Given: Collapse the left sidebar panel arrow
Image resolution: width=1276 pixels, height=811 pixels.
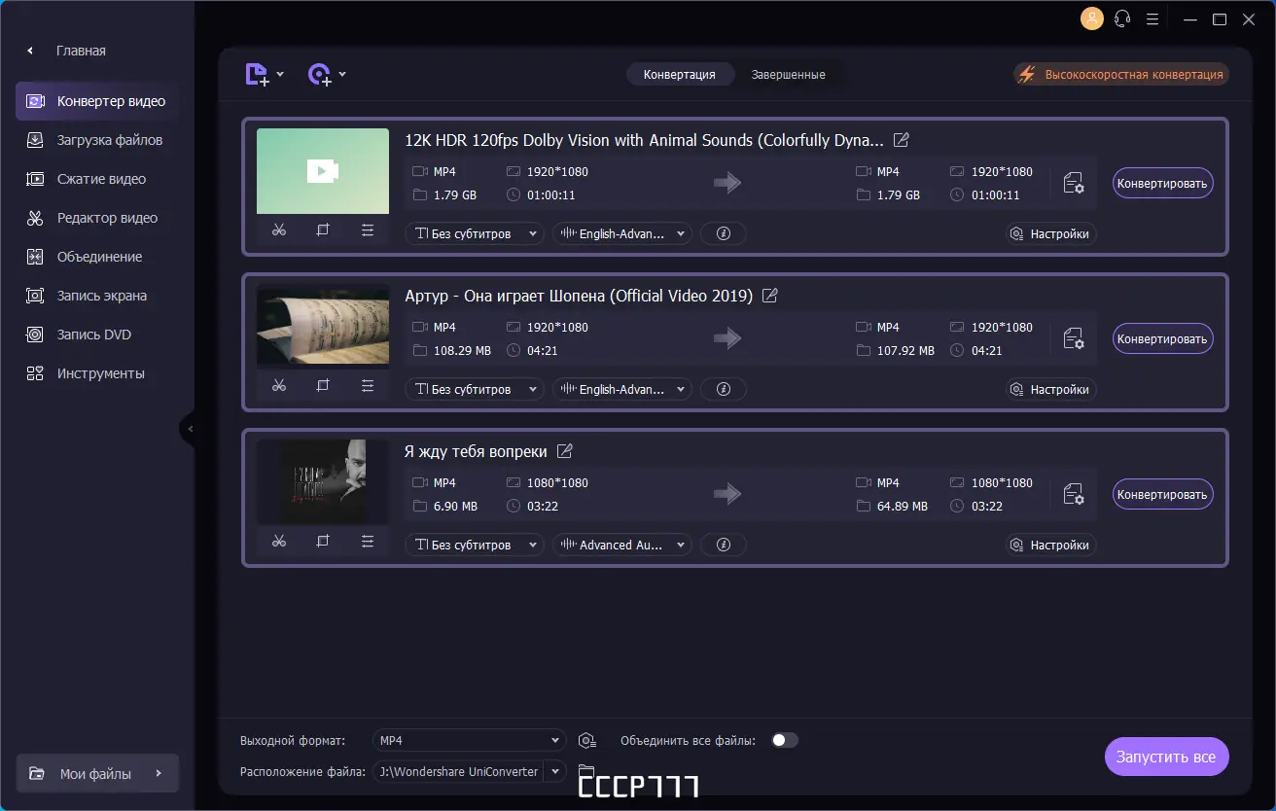Looking at the screenshot, I should click(x=189, y=429).
